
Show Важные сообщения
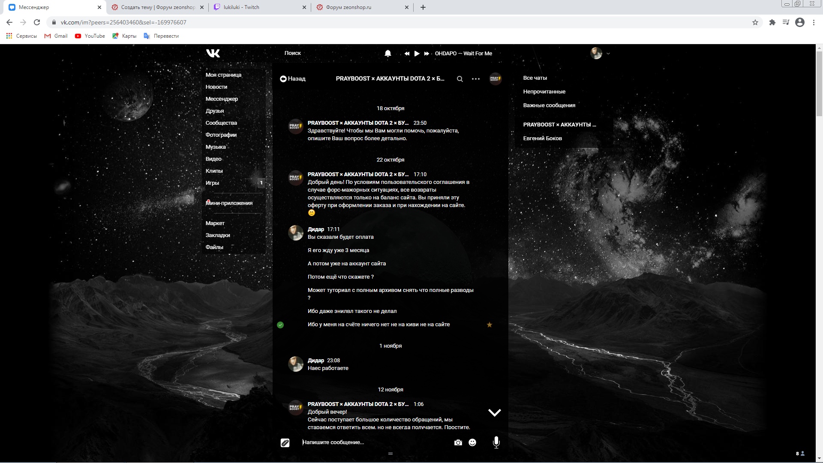tap(549, 105)
